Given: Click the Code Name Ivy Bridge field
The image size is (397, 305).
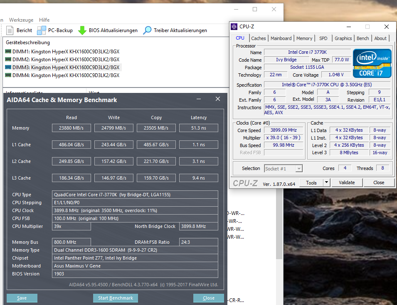Looking at the screenshot, I should [286, 60].
